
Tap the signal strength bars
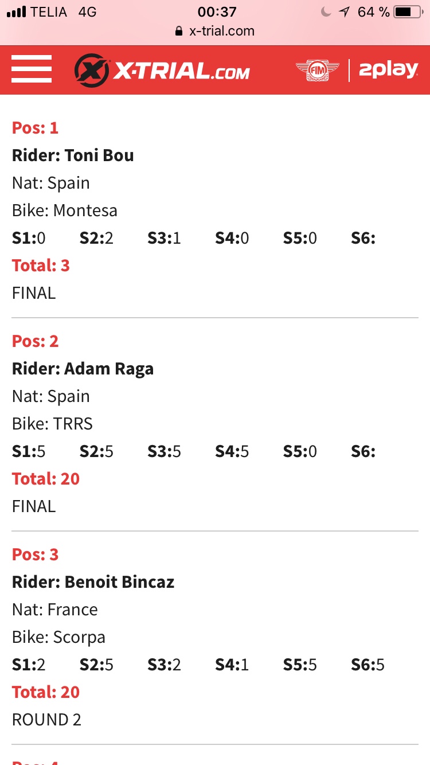[17, 11]
